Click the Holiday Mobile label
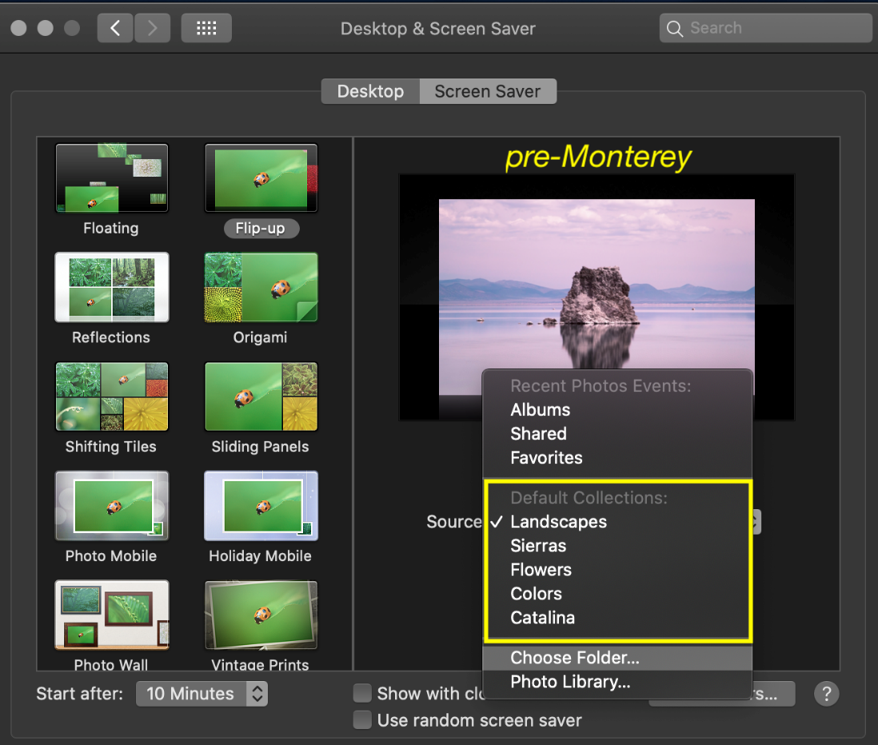 [x=260, y=556]
